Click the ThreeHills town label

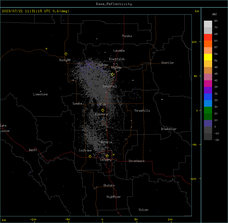point(142,111)
